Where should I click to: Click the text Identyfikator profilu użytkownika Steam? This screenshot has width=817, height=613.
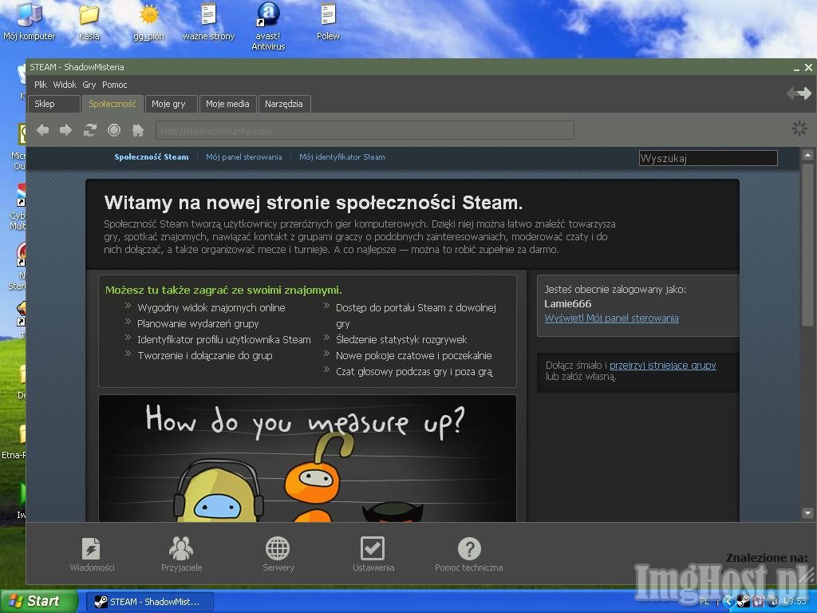click(x=224, y=340)
